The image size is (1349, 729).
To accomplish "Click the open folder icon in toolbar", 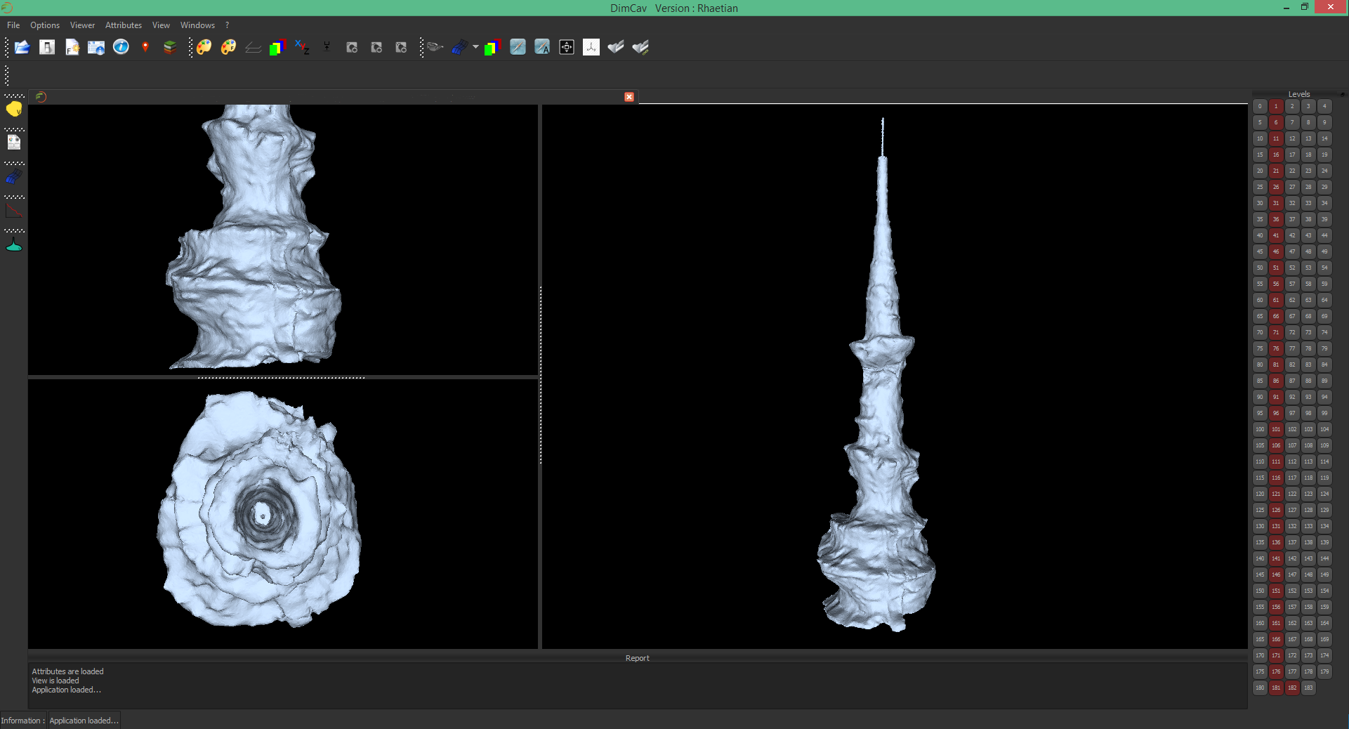I will point(22,47).
